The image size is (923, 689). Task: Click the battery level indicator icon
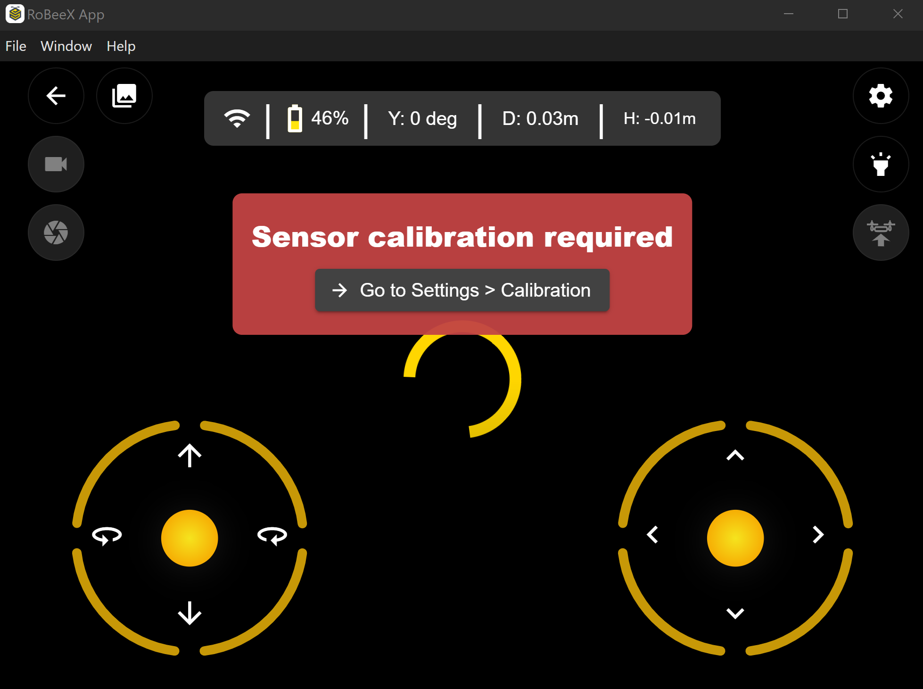tap(295, 118)
